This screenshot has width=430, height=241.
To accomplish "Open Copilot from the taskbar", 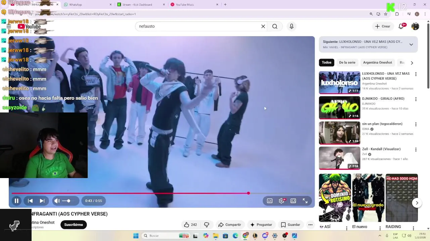I will (x=206, y=236).
